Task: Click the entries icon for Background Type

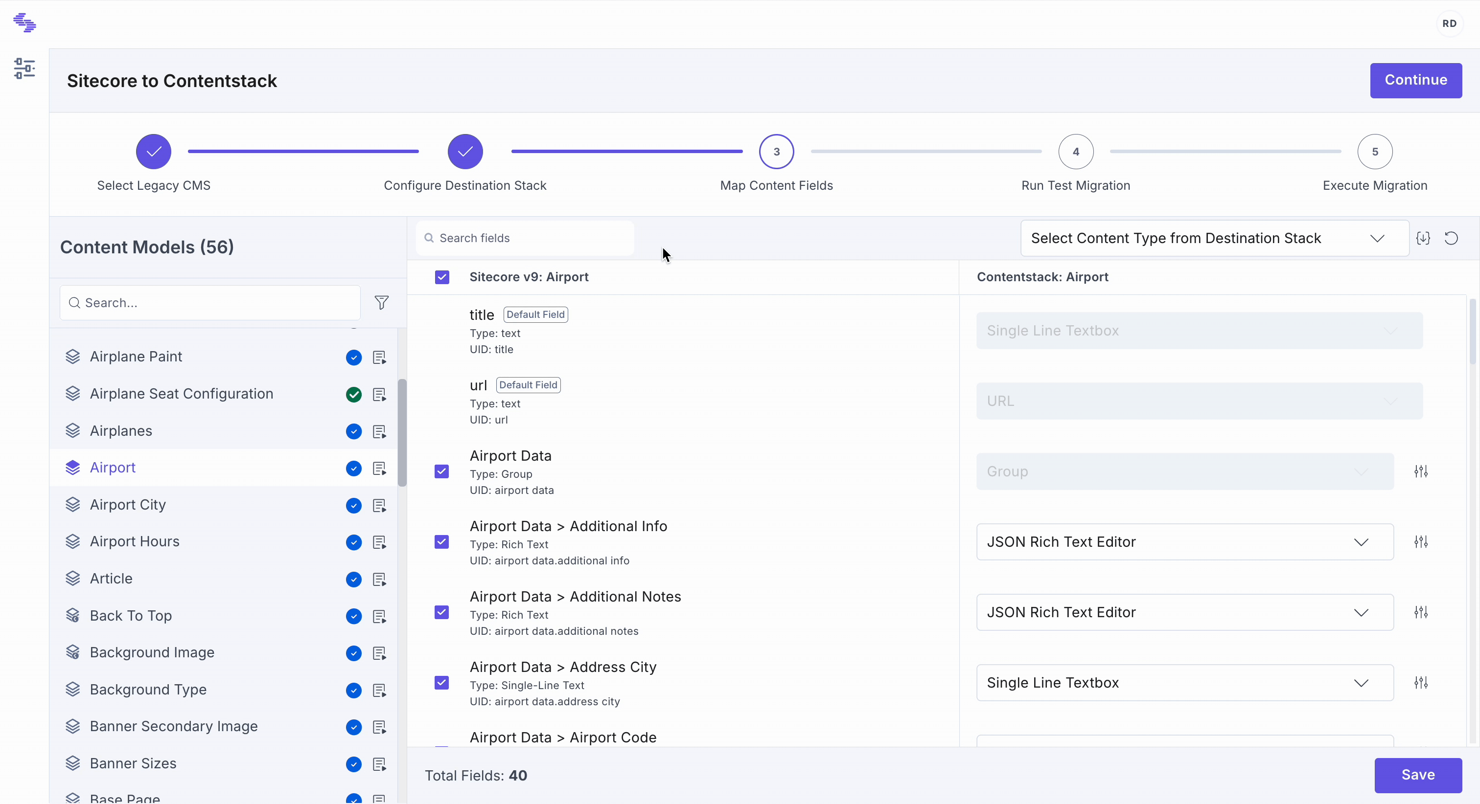Action: [x=379, y=690]
